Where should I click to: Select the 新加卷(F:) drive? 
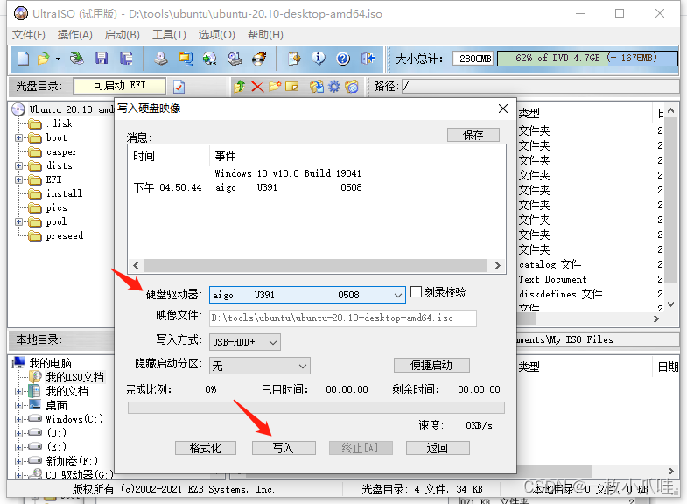(x=72, y=461)
